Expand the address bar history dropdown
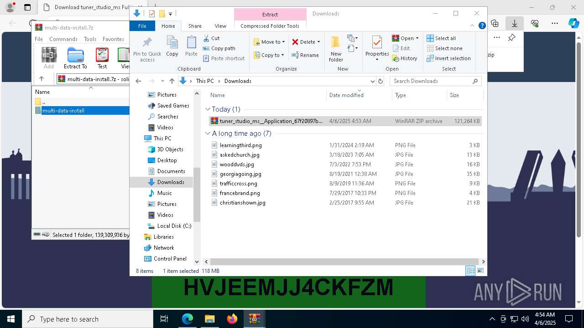 coord(372,81)
